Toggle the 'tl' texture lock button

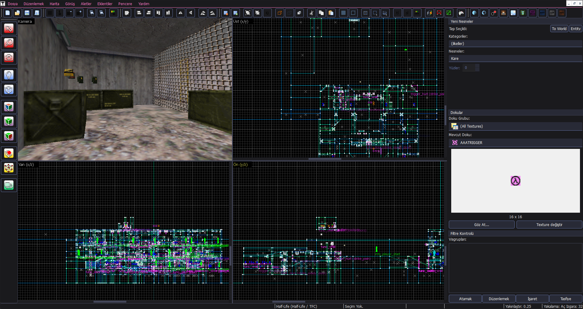397,13
